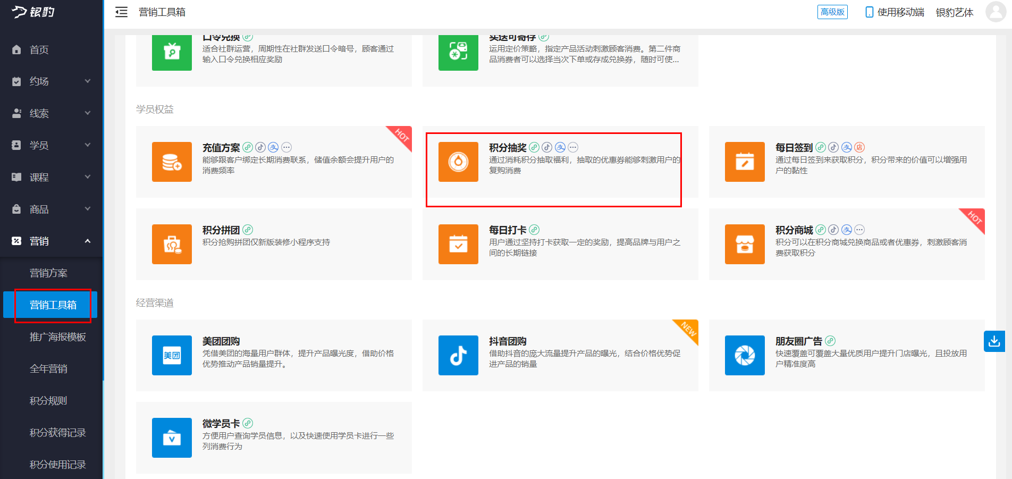The height and width of the screenshot is (479, 1012).
Task: Select the 充值方案 coins icon
Action: (x=172, y=162)
